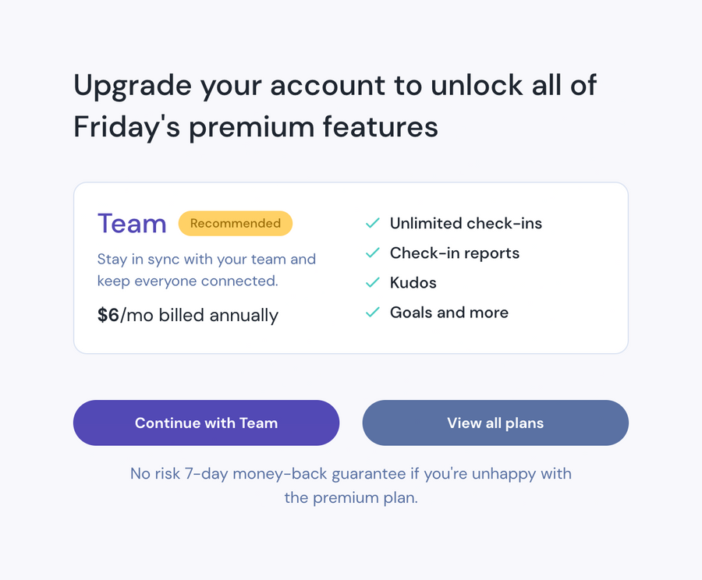The width and height of the screenshot is (702, 580).
Task: Select the Check-in reports feature item
Action: (x=454, y=253)
